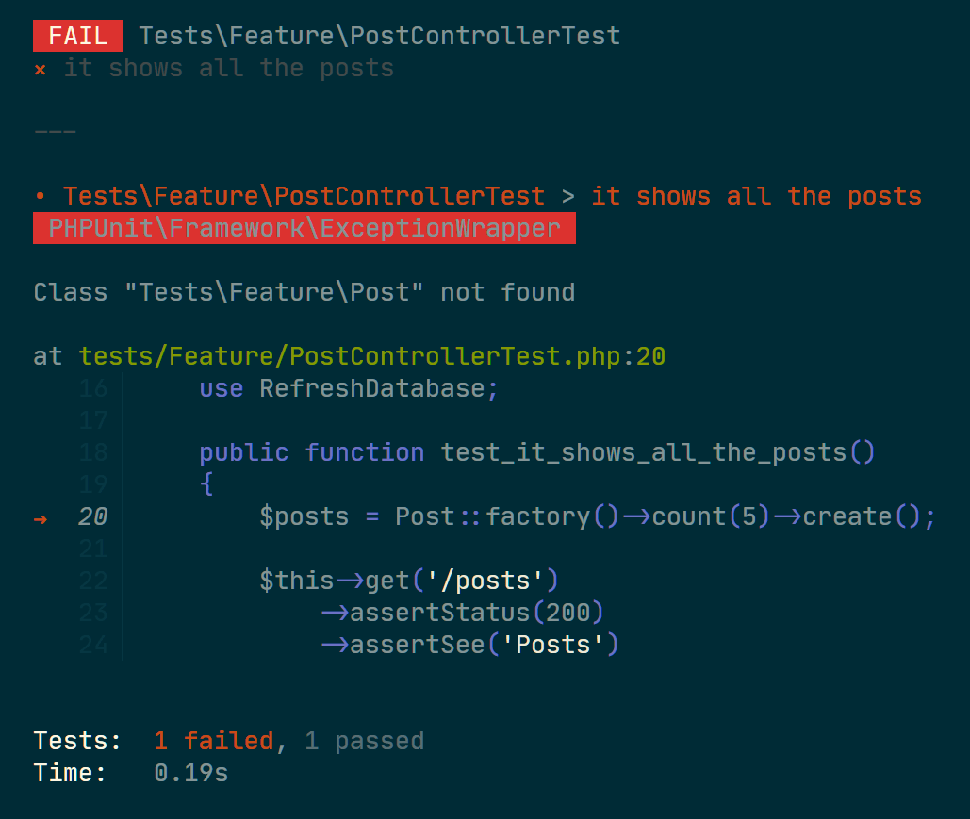Click the gray 'it shows all the posts' line
Viewport: 970px width, 819px height.
coord(229,69)
